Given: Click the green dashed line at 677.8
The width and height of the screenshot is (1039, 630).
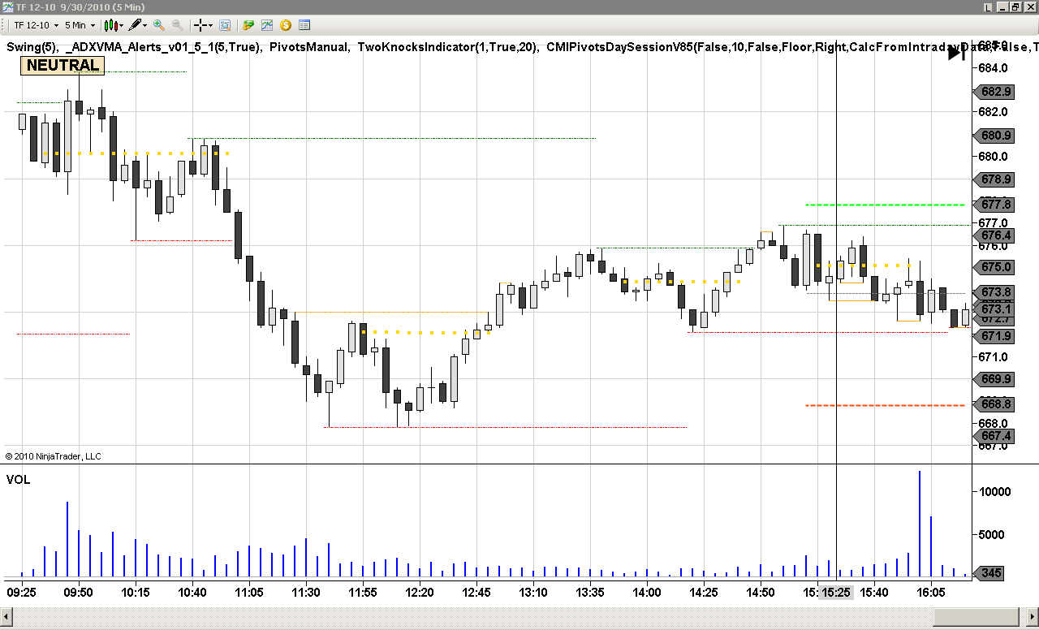Looking at the screenshot, I should pyautogui.click(x=885, y=205).
